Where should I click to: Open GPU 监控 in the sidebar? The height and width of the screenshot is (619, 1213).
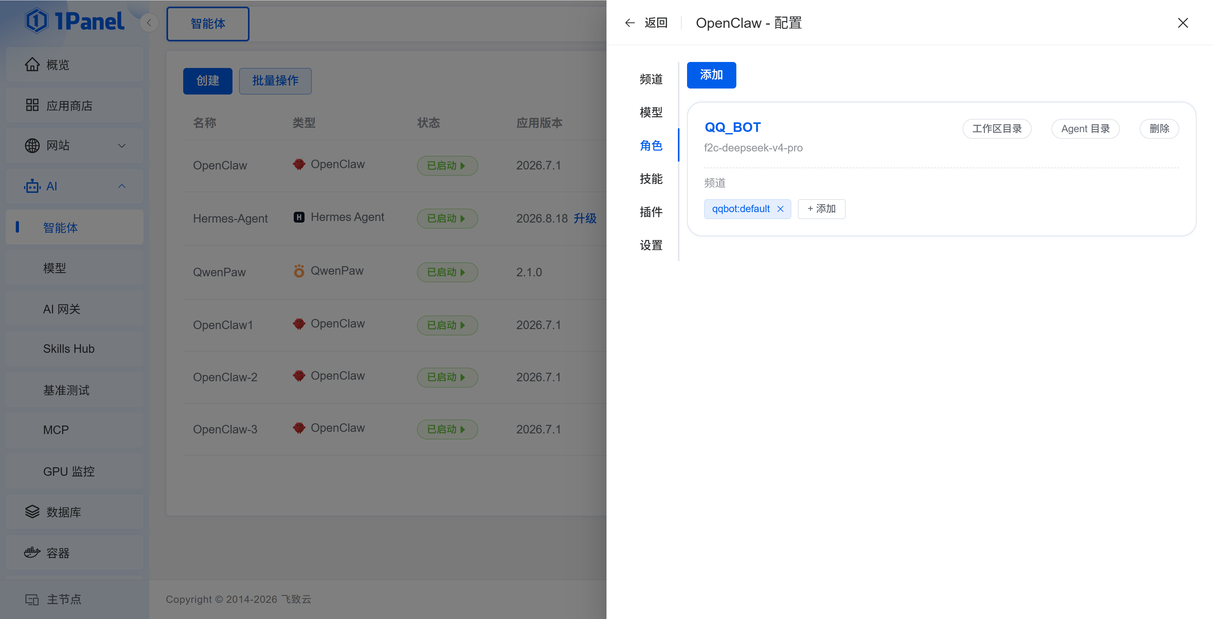click(75, 471)
